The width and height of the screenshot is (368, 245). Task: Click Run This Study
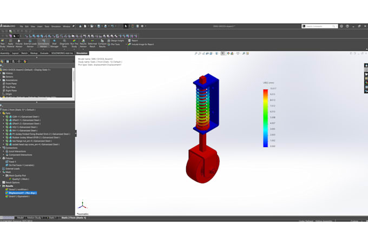74,44
